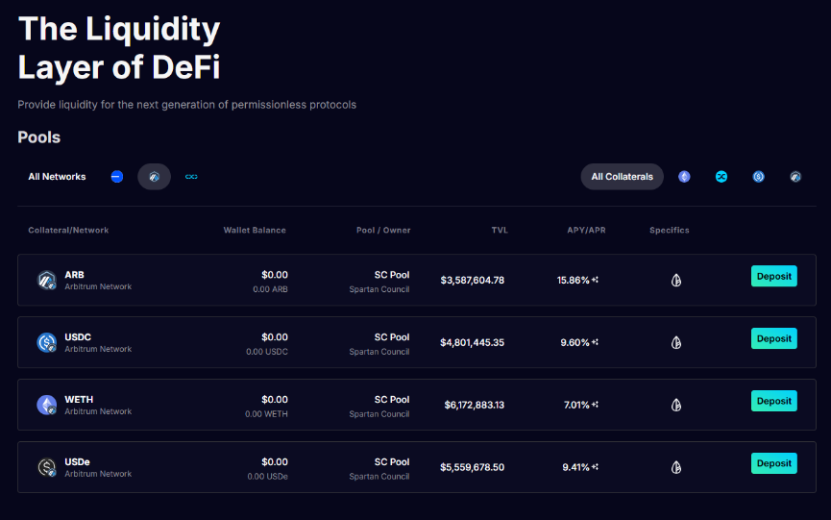831x520 pixels.
Task: Filter by the infinity-shaped network icon
Action: click(x=191, y=177)
